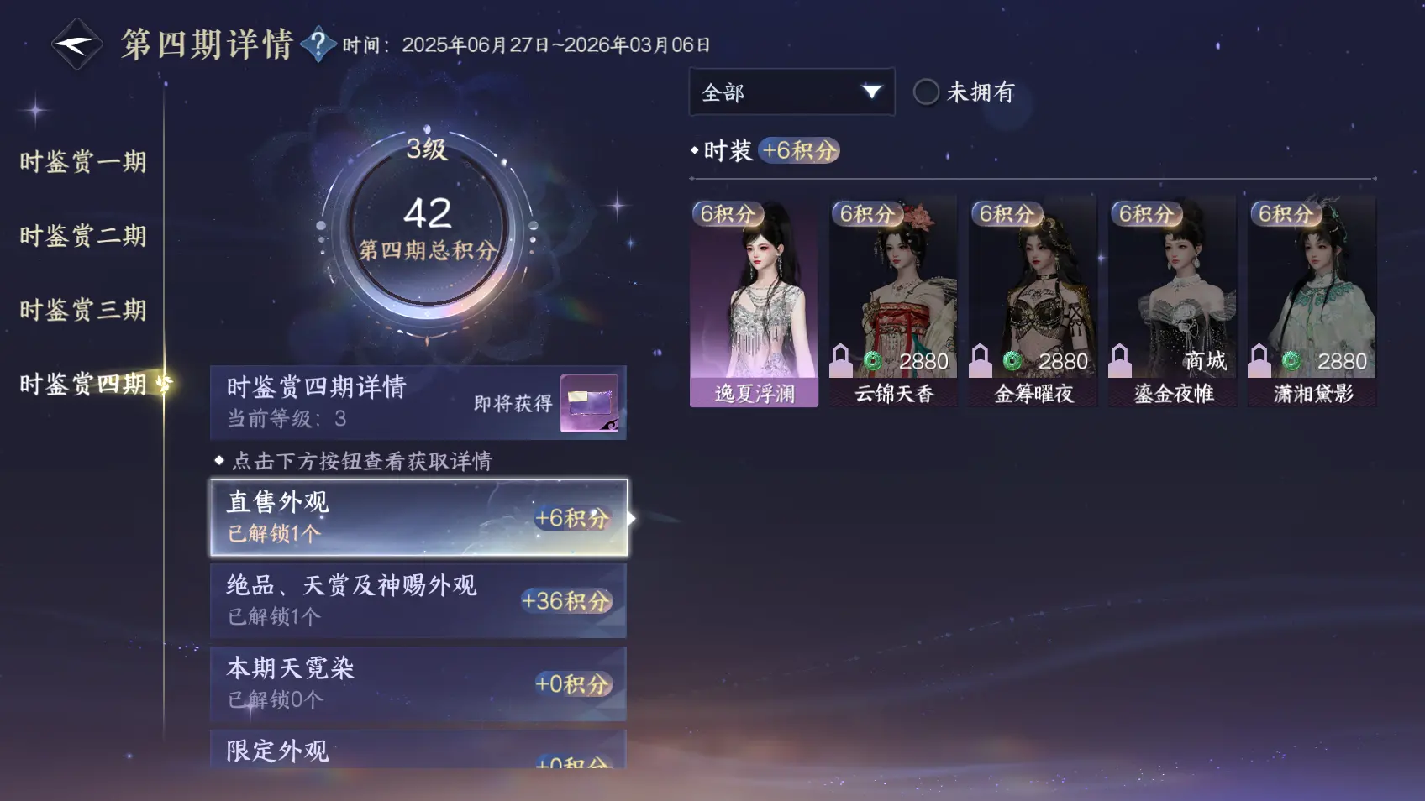Click lock icon on 鎏金夜帷 outfit
The height and width of the screenshot is (801, 1425).
tap(1119, 361)
